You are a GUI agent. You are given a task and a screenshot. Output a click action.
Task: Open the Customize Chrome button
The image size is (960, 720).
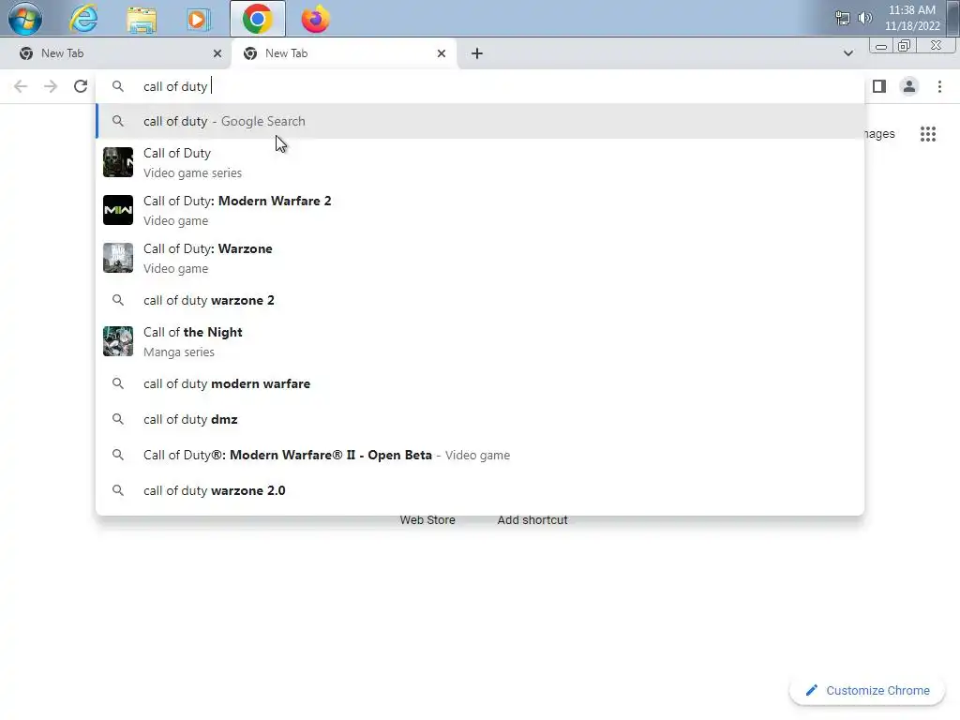(867, 691)
